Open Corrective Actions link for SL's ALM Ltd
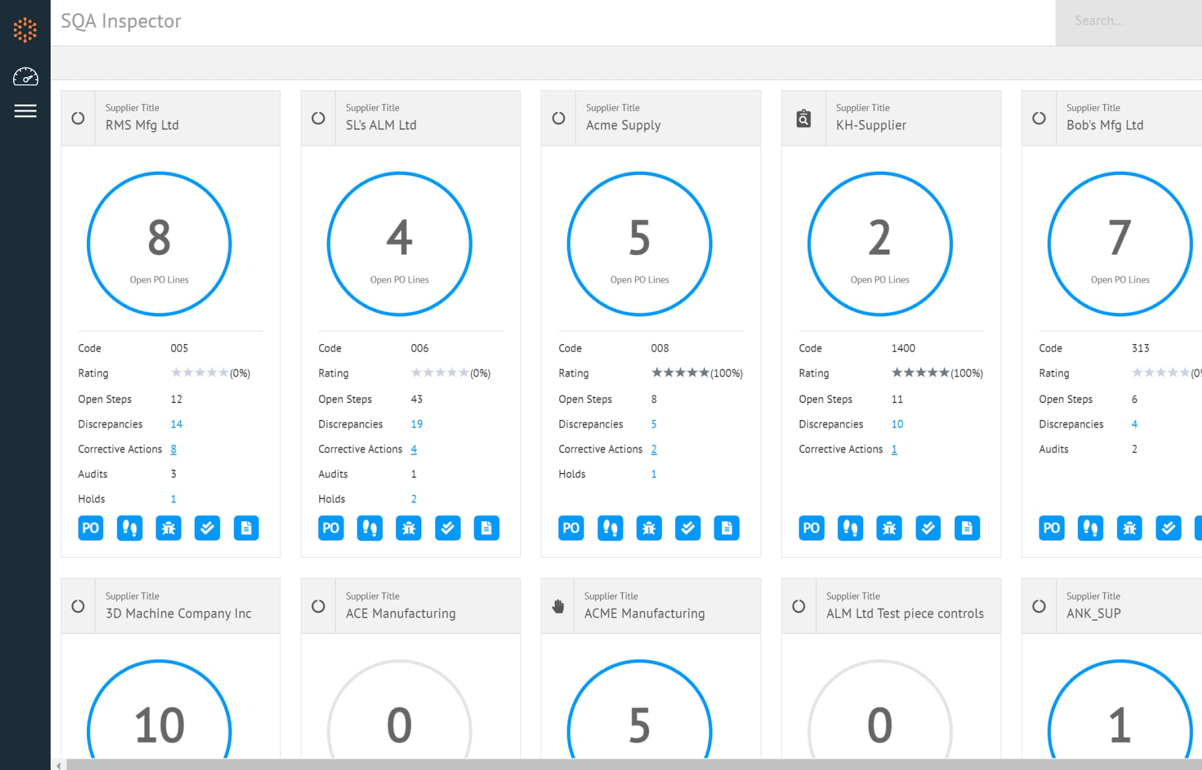 tap(414, 449)
